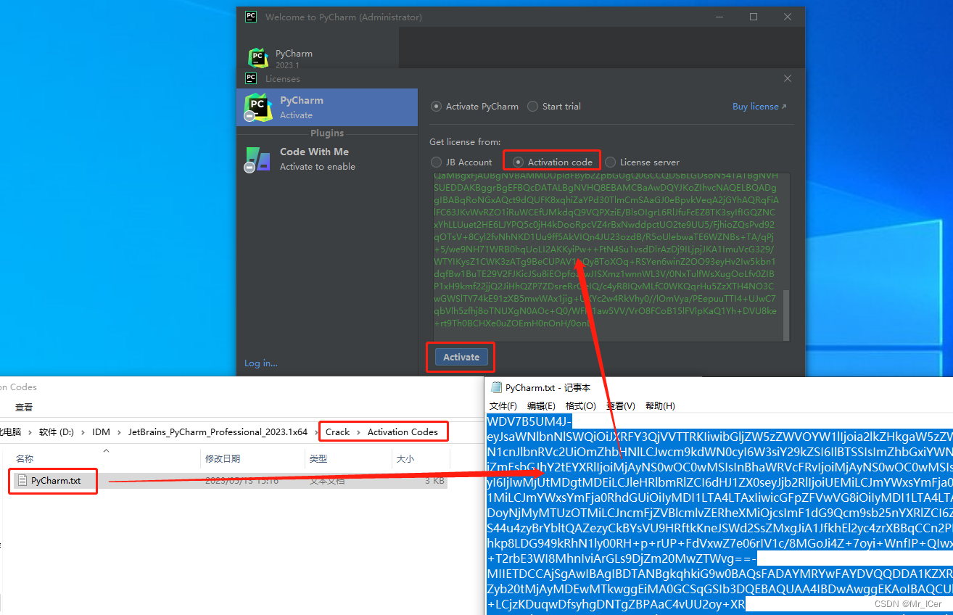Sort files by 类型 column
Image resolution: width=953 pixels, height=615 pixels.
[x=318, y=459]
